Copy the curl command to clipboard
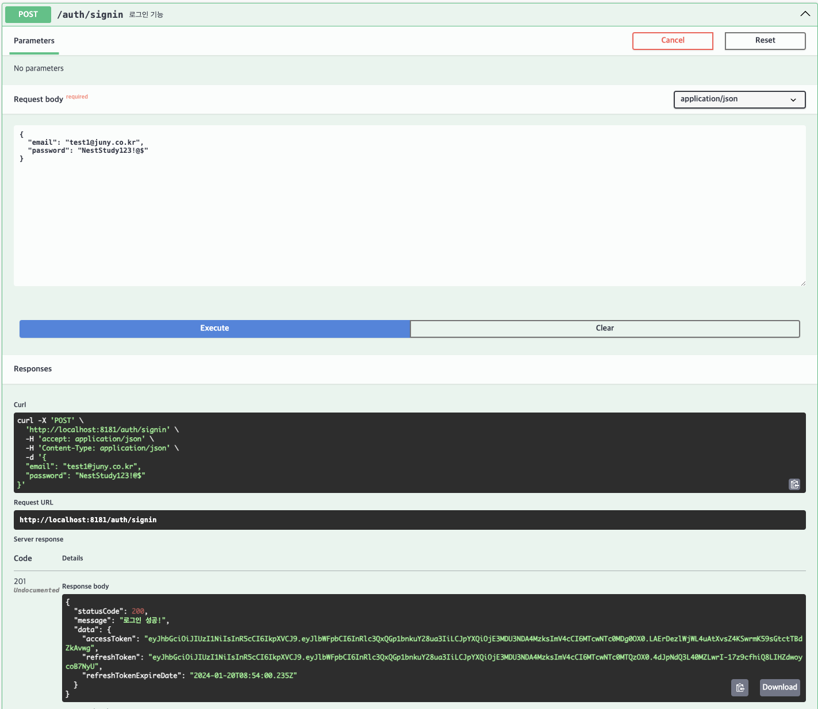 pyautogui.click(x=794, y=484)
